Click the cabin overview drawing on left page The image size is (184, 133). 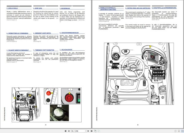(26, 105)
